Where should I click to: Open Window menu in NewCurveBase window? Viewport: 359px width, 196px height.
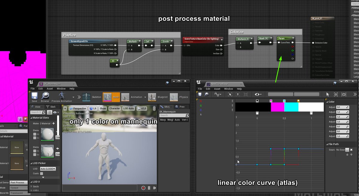[x=228, y=89]
